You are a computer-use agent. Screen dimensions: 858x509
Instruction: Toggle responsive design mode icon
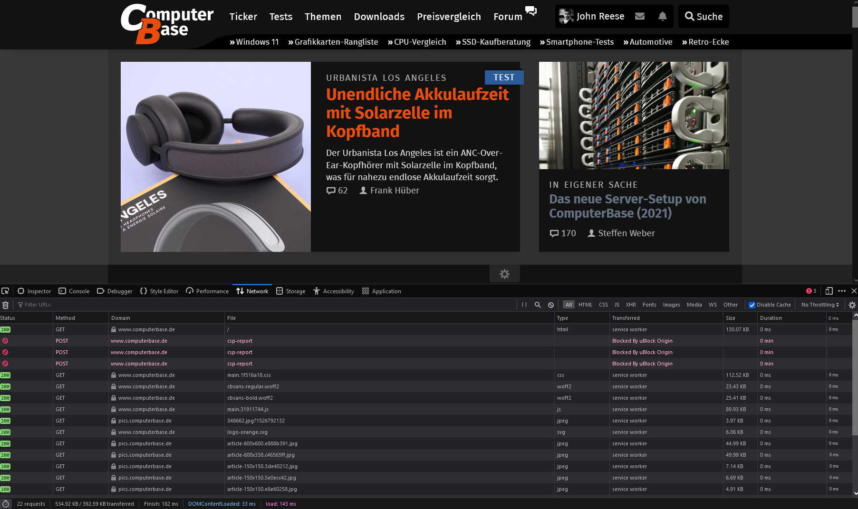(829, 291)
